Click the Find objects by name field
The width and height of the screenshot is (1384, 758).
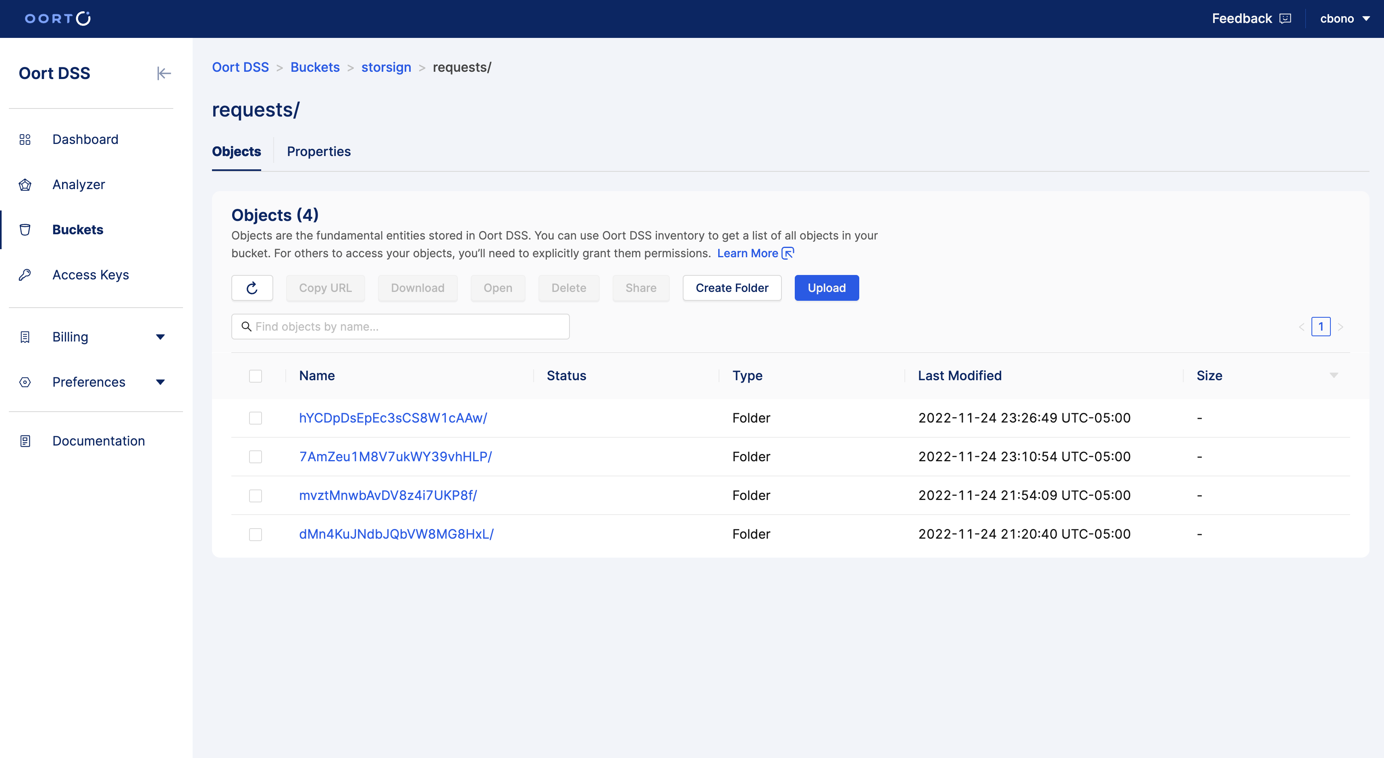(400, 327)
